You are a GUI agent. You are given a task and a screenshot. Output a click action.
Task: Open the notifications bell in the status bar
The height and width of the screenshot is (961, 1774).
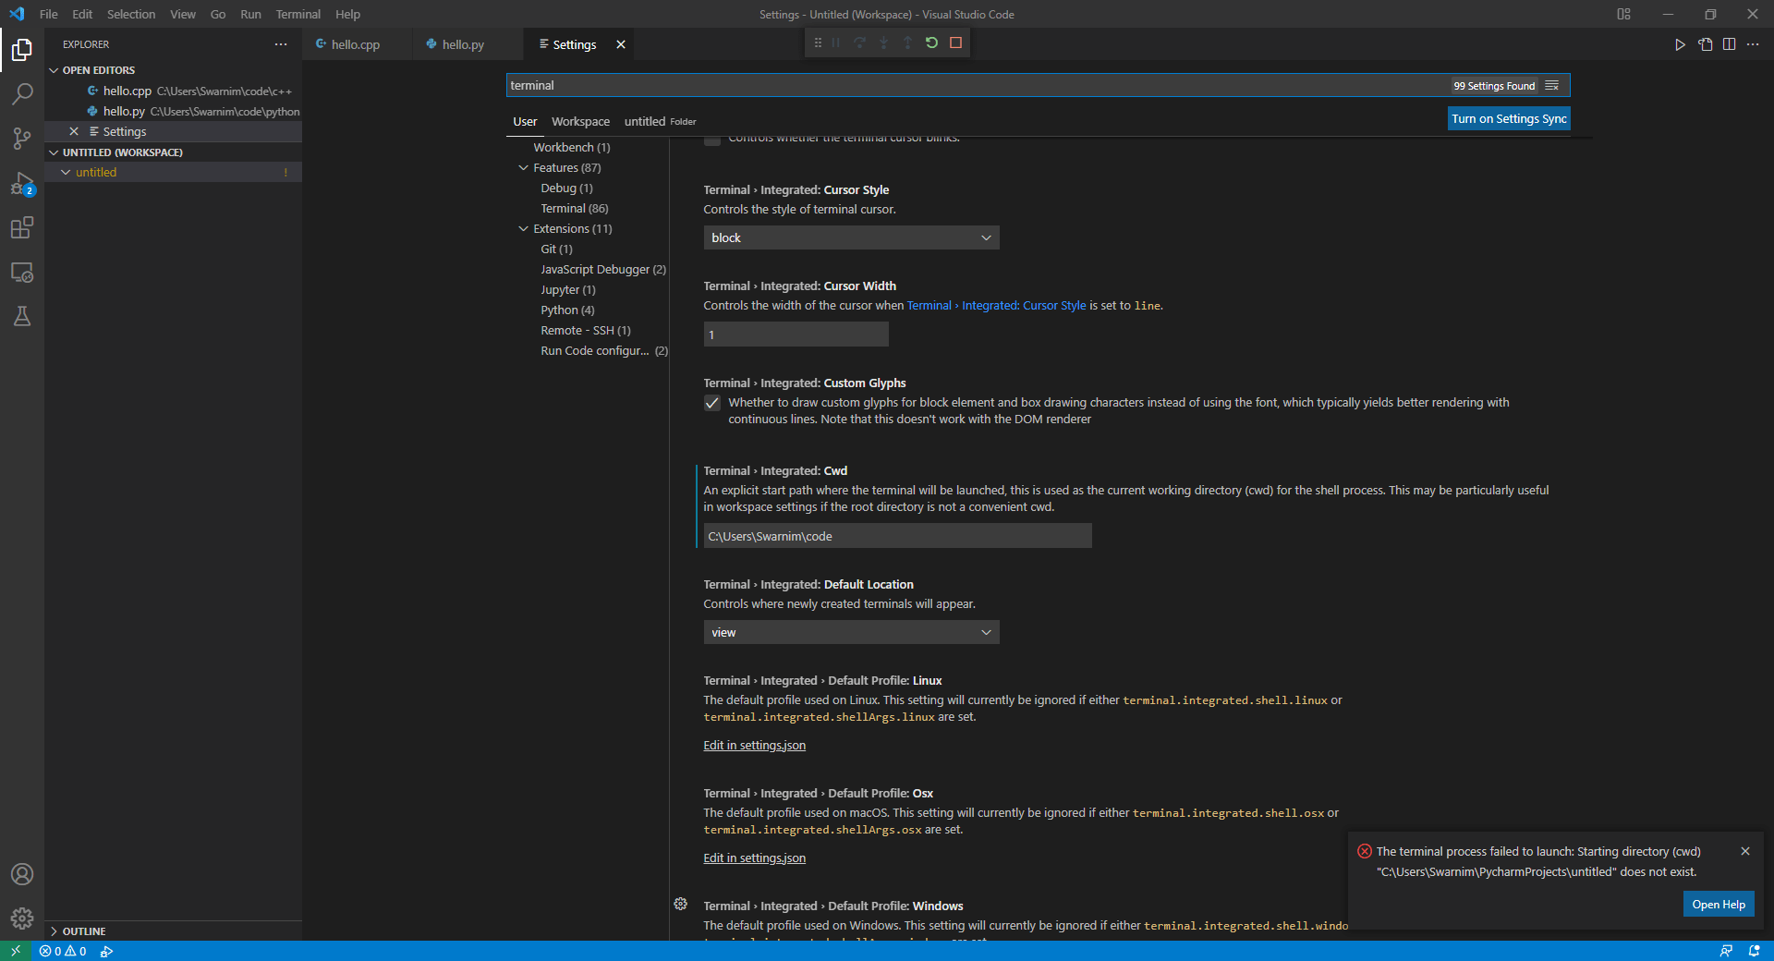1754,951
